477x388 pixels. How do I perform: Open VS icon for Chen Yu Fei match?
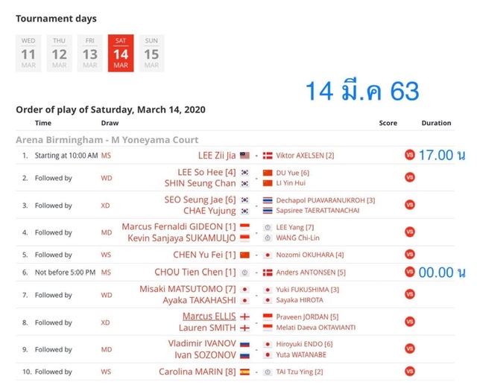click(x=409, y=254)
